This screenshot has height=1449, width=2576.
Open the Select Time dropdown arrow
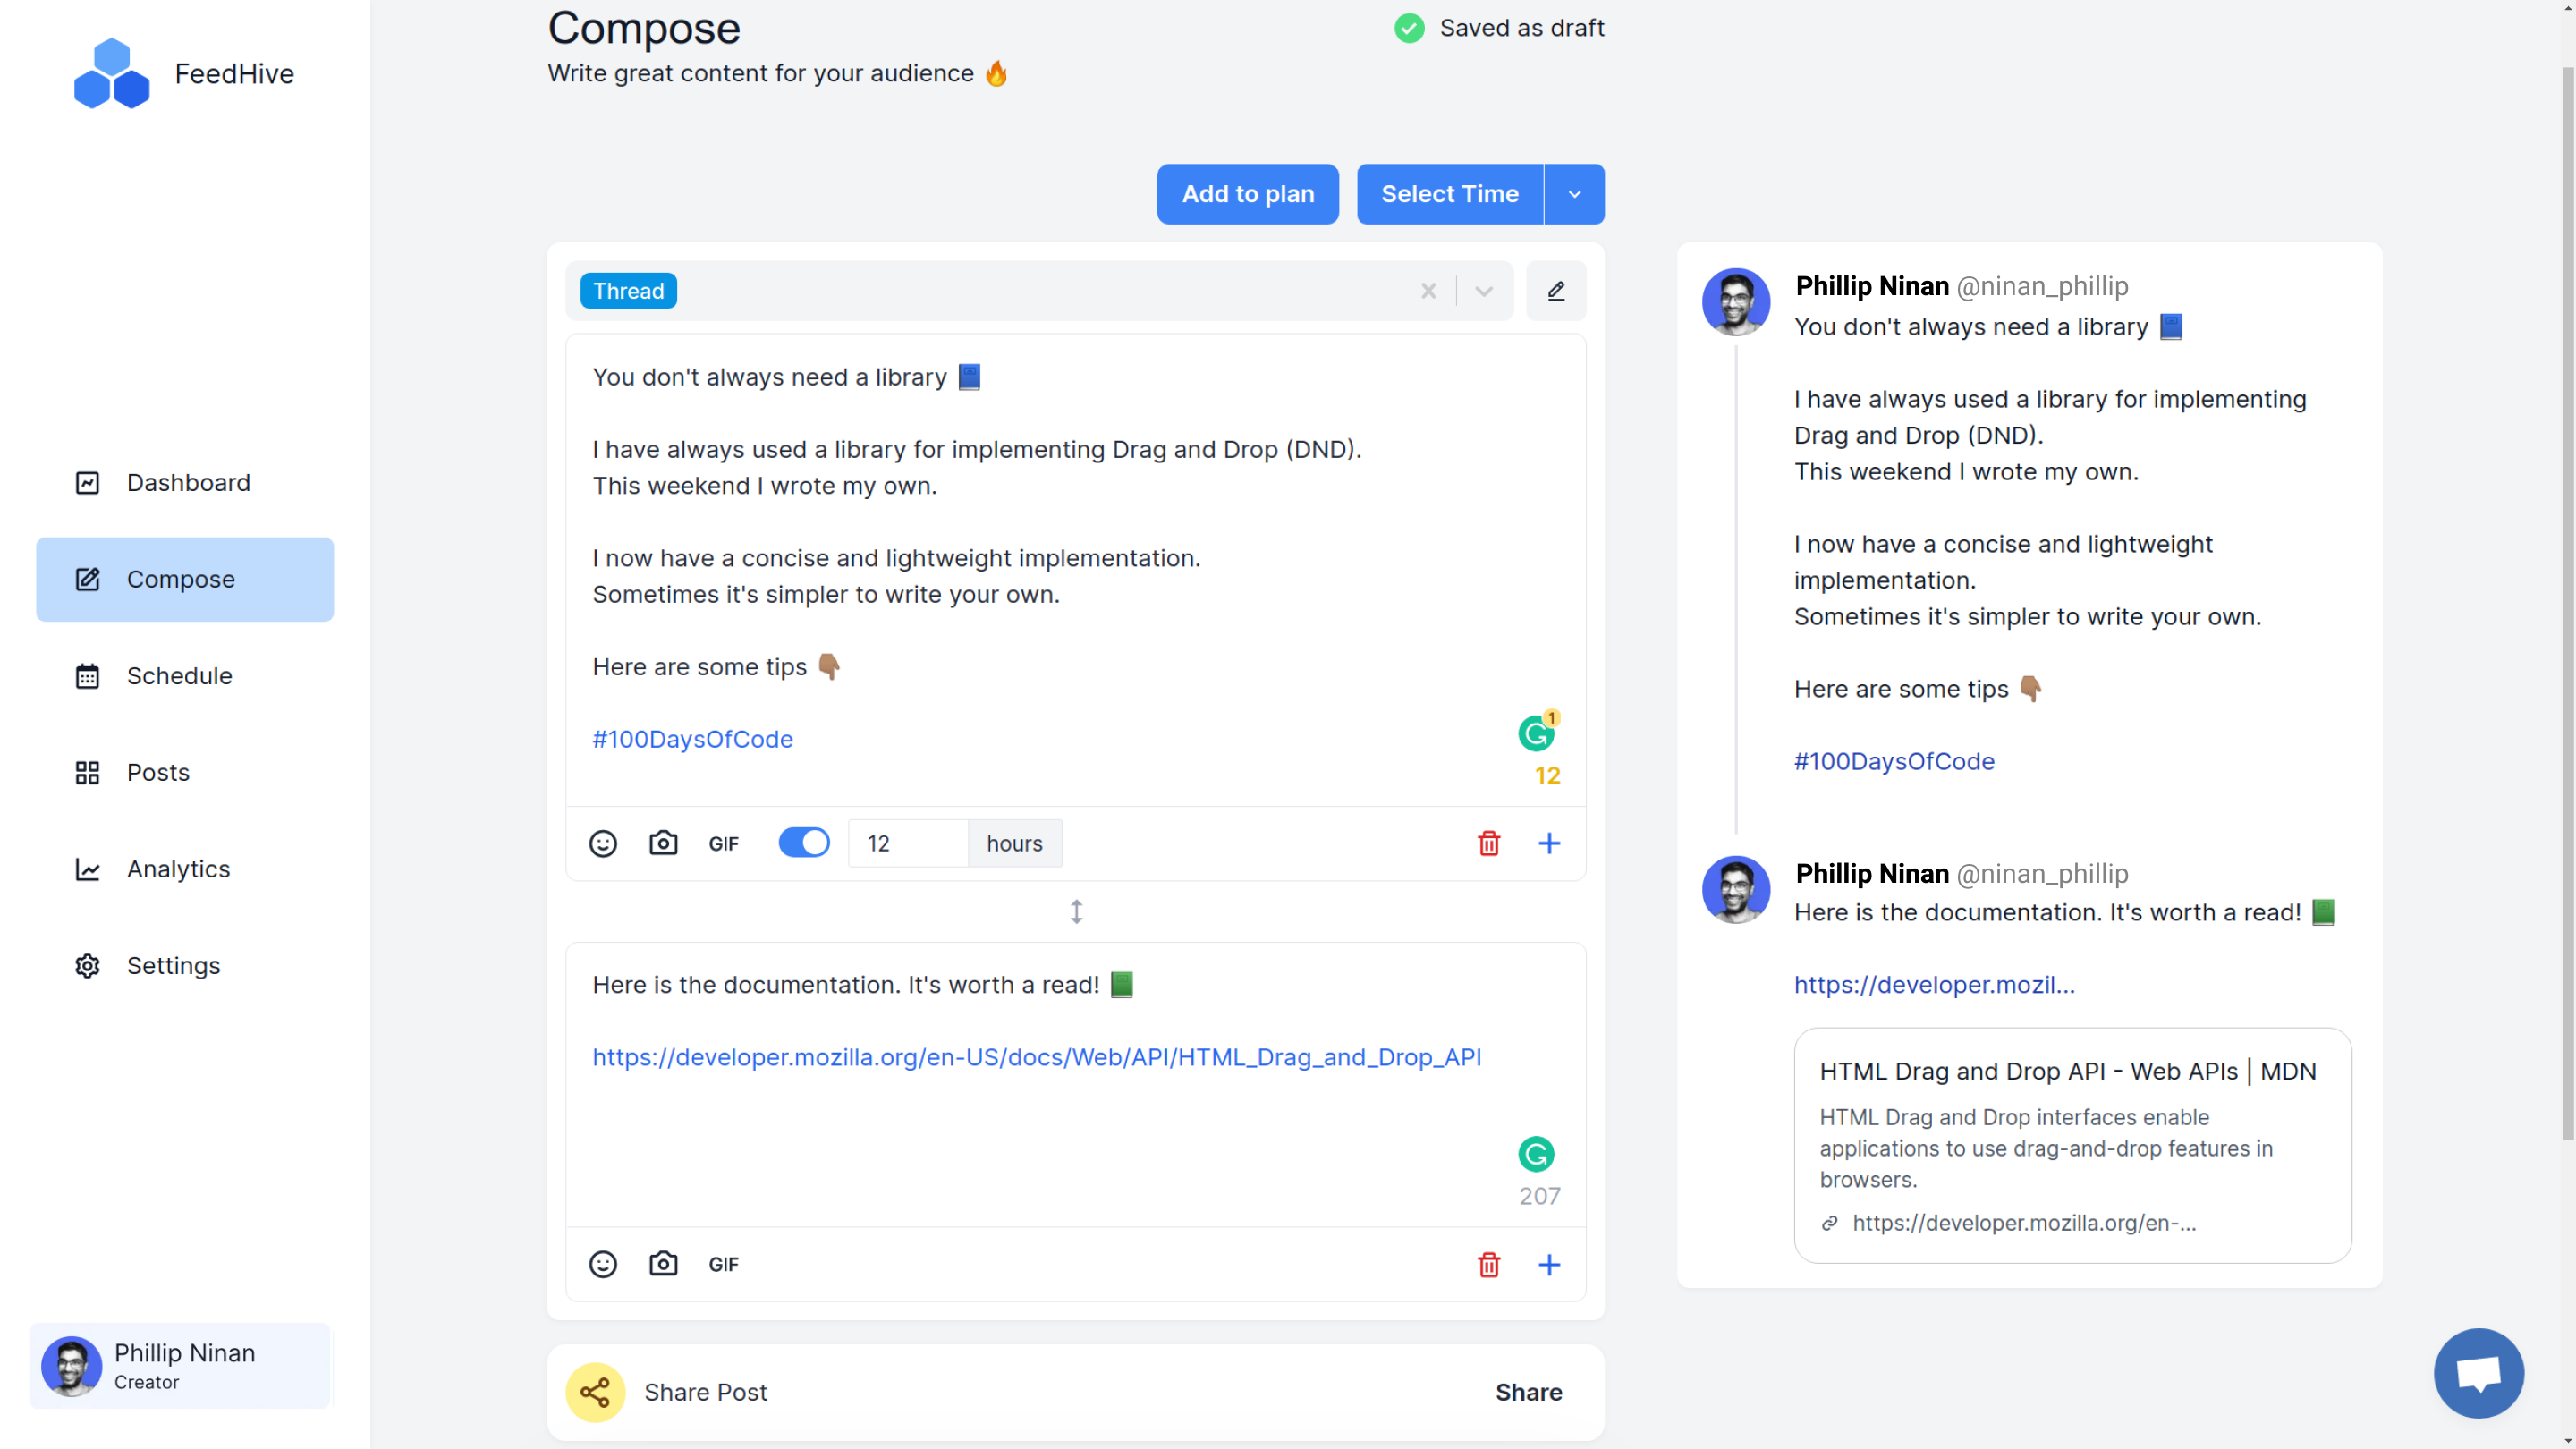[x=1575, y=194]
